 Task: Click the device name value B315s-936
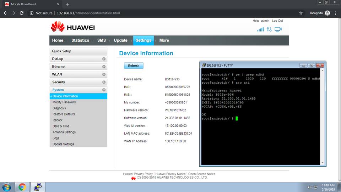point(172,79)
